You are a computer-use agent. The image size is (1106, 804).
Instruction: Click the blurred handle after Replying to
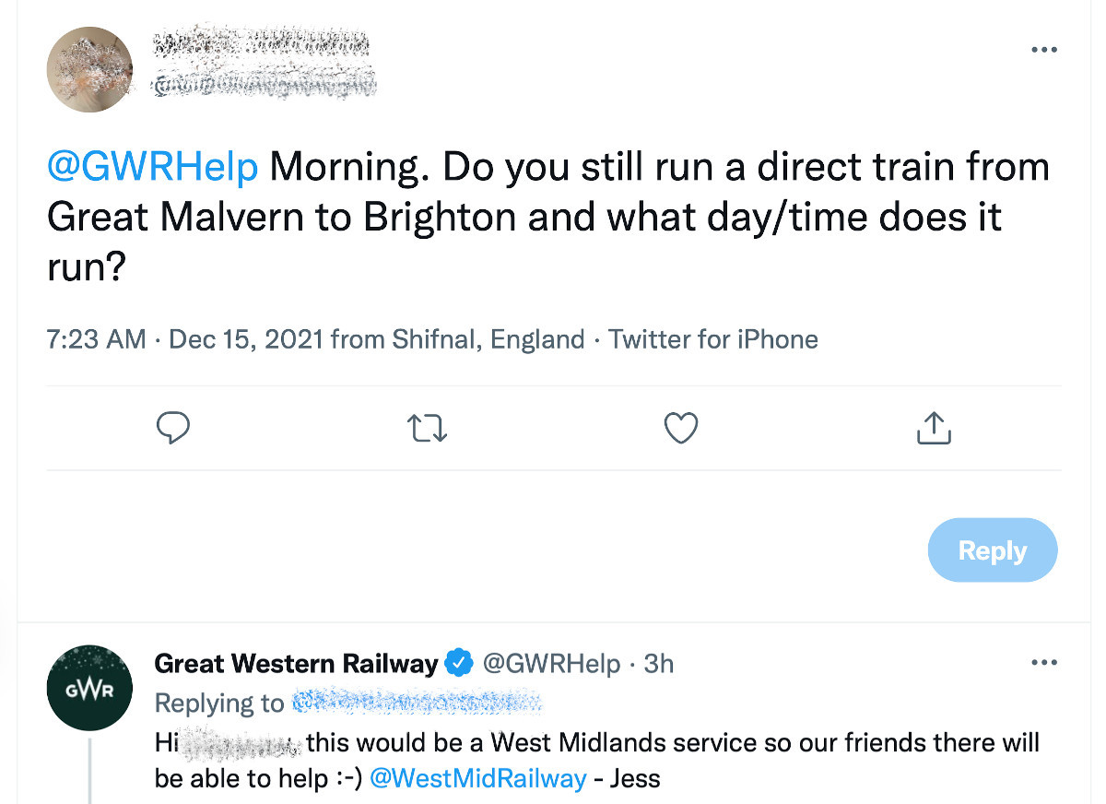coord(417,703)
